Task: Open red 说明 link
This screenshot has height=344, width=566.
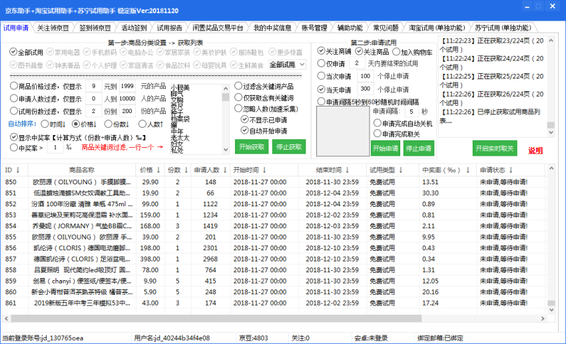Action: pos(535,150)
